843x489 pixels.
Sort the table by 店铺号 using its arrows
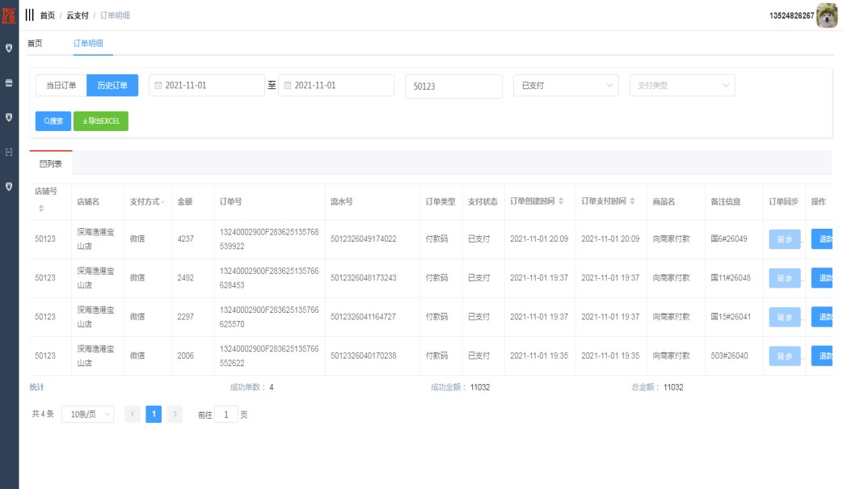41,209
